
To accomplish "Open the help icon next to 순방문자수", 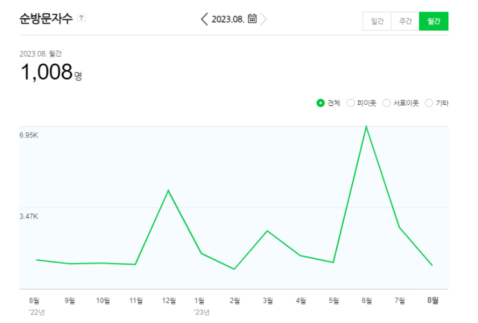I will (81, 17).
